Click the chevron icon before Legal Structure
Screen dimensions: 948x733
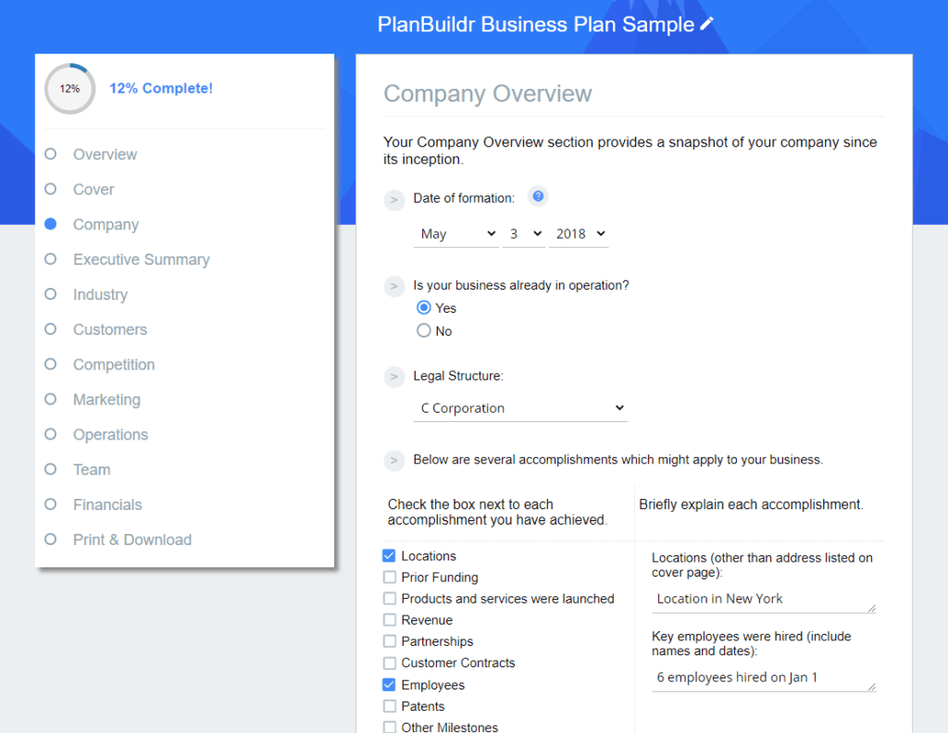393,376
